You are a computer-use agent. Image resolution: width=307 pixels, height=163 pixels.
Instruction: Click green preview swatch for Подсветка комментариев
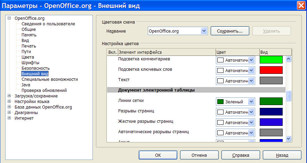pyautogui.click(x=271, y=60)
